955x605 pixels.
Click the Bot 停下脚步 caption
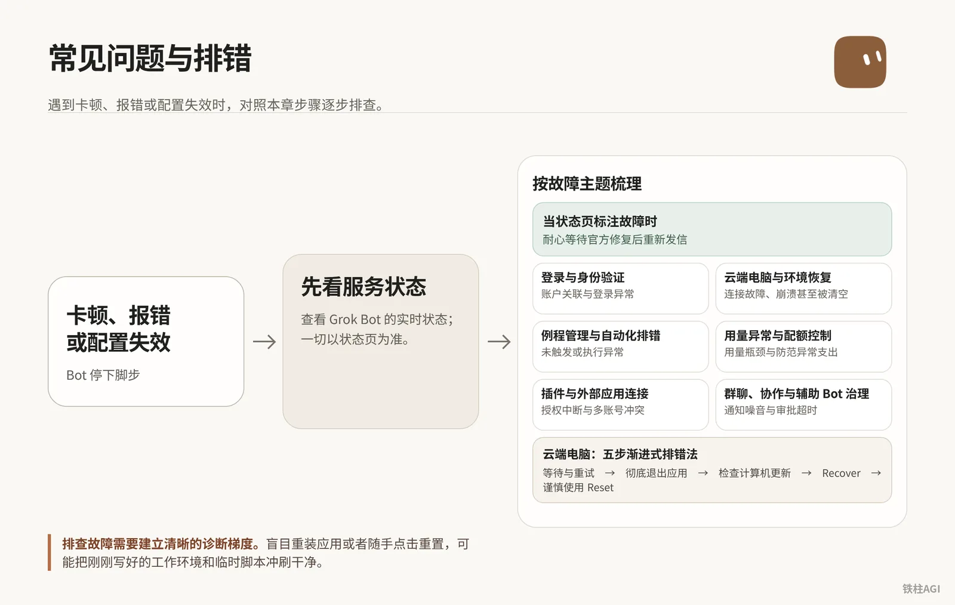click(x=103, y=375)
